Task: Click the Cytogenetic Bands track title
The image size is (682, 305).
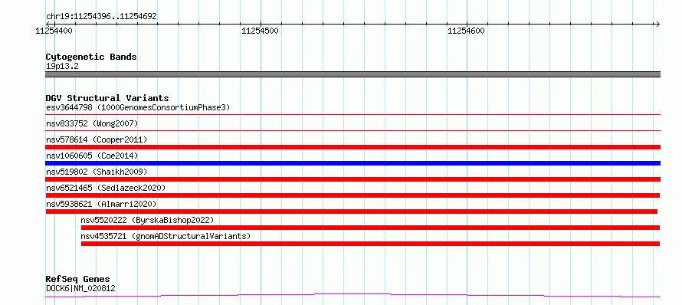Action: pos(91,57)
